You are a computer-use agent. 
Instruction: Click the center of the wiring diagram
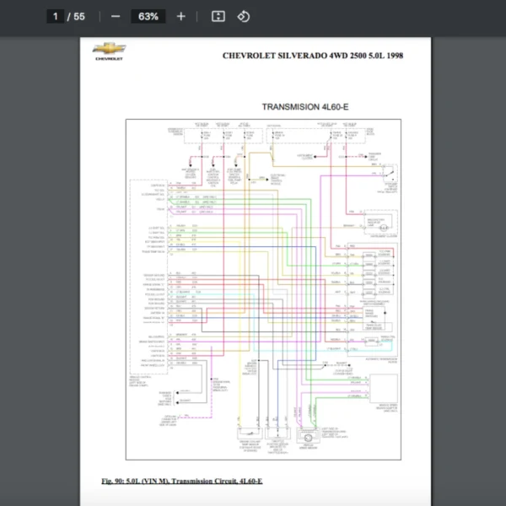click(x=265, y=291)
